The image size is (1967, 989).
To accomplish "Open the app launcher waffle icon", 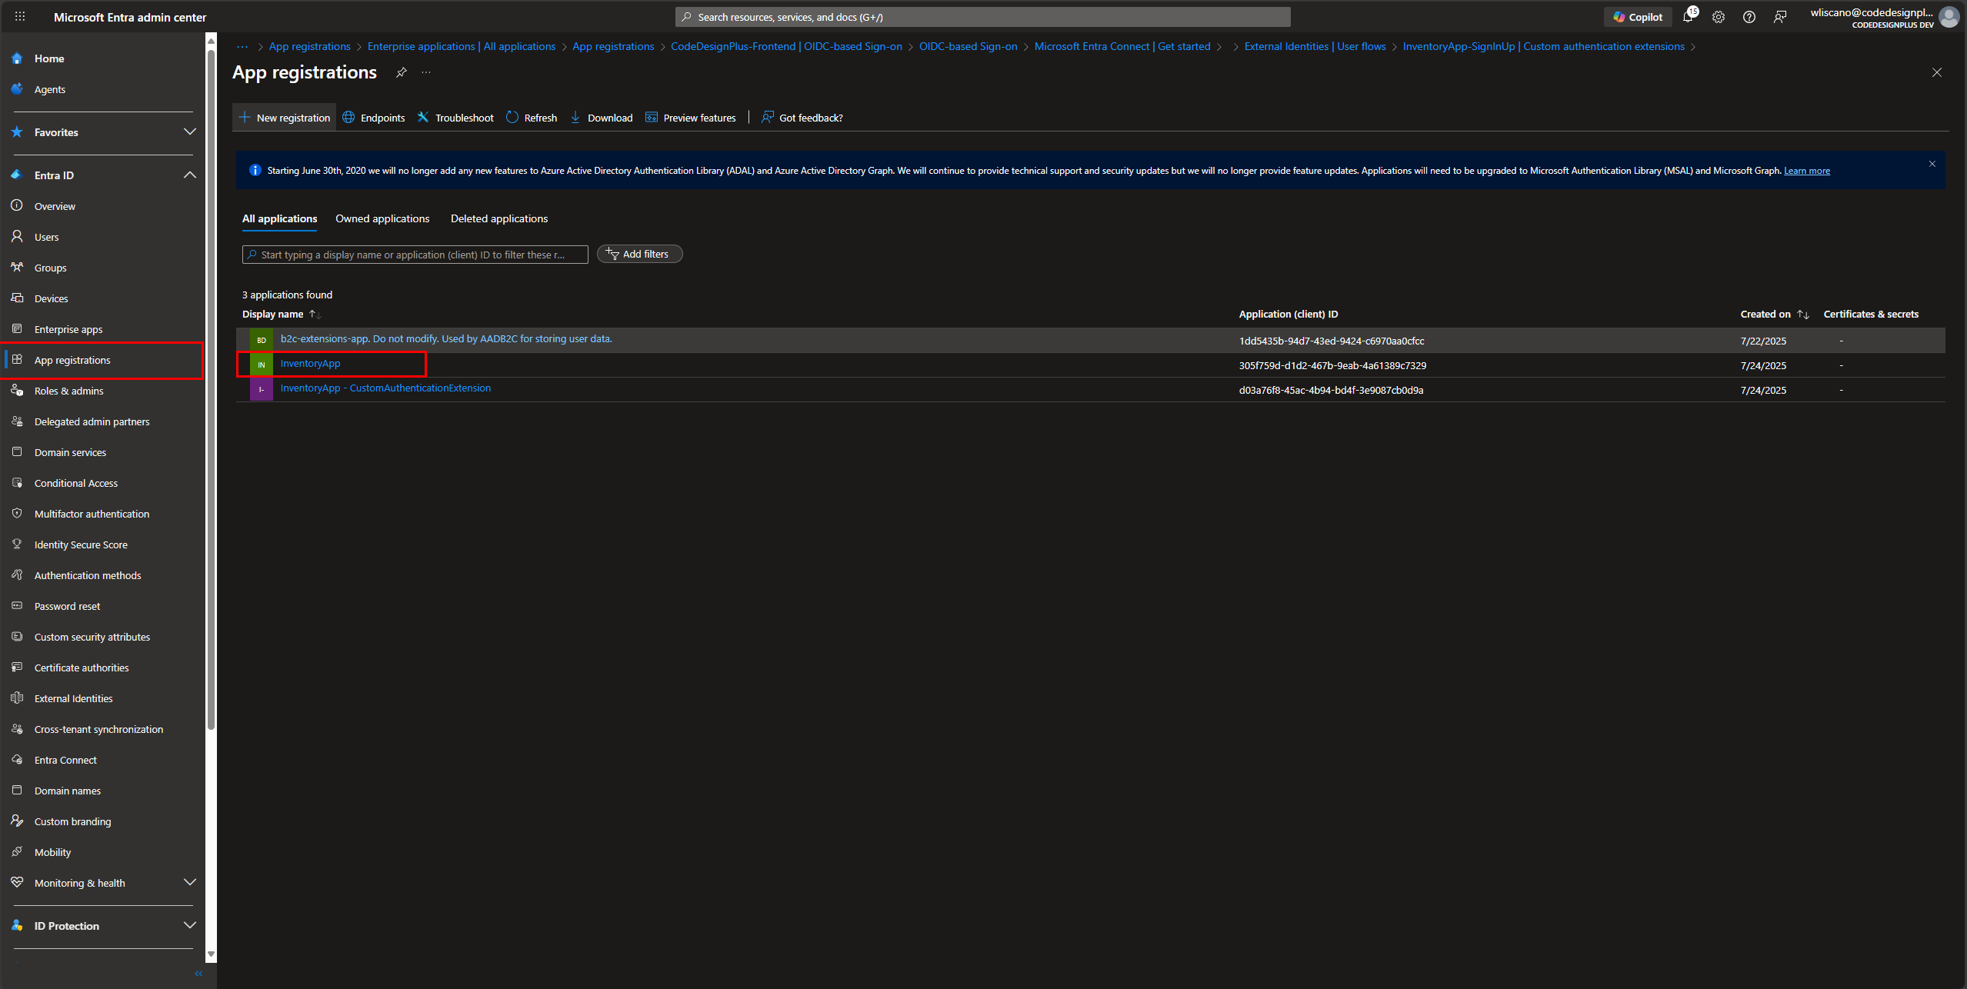I will tap(20, 16).
